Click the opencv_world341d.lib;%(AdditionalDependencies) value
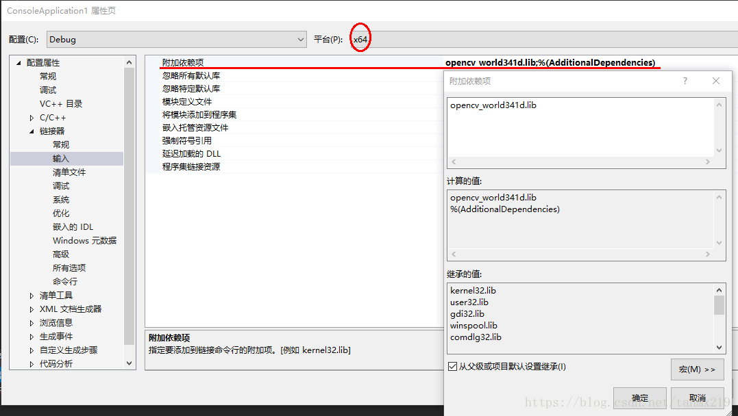738x416 pixels. [550, 62]
